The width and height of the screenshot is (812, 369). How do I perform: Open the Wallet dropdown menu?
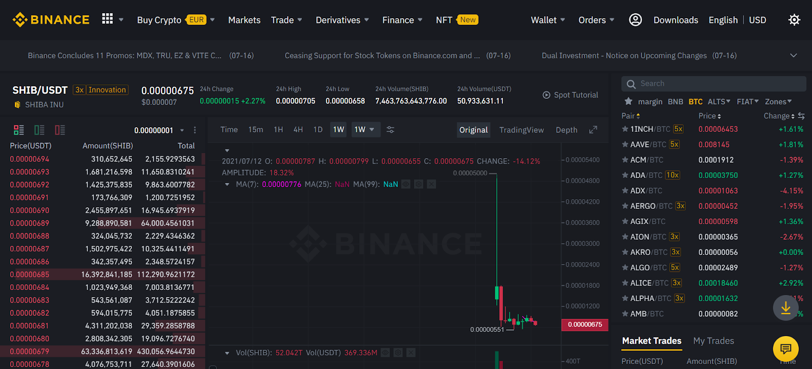point(548,20)
